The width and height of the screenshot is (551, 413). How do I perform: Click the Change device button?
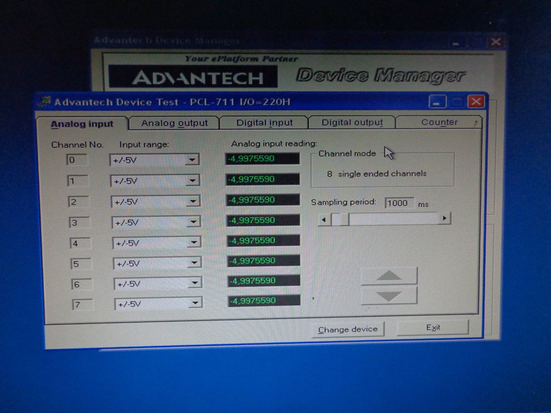tap(348, 329)
